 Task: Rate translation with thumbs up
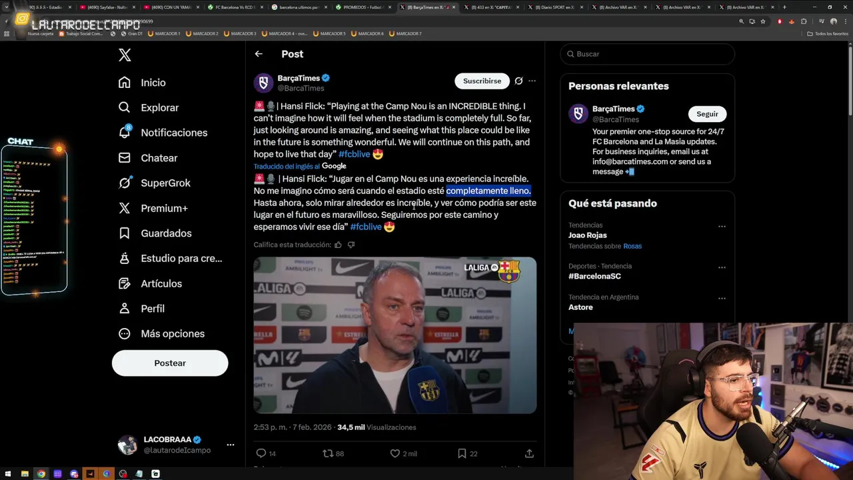click(338, 245)
